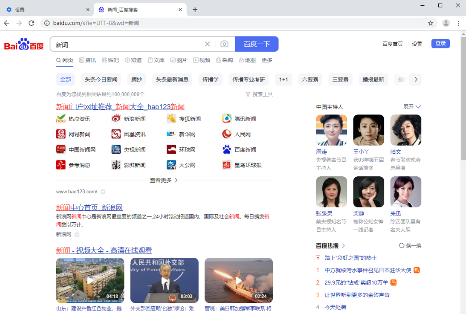Expand 查看更多 news sites

[x=164, y=180]
